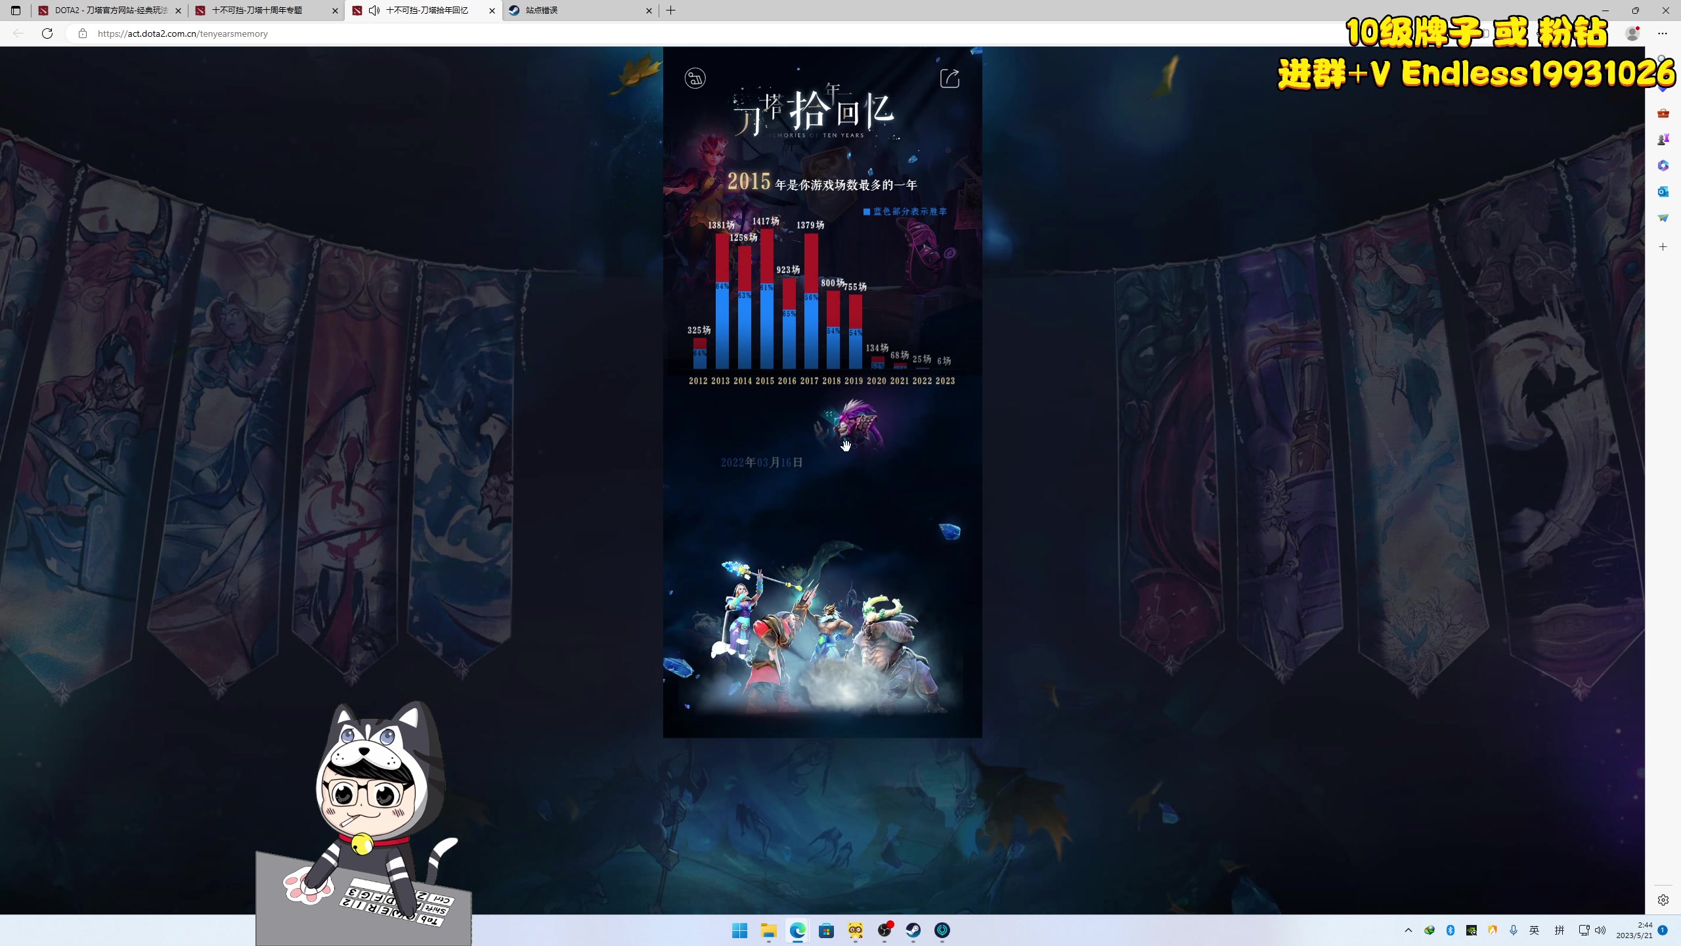Open the Edge sidebar Games chess icon
Image resolution: width=1681 pixels, height=946 pixels.
(x=1663, y=139)
